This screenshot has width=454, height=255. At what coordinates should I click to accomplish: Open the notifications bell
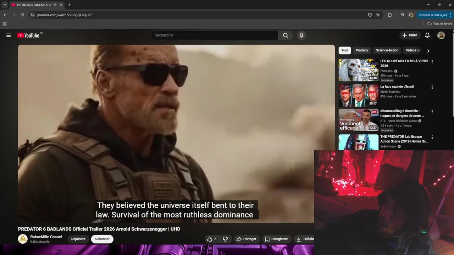coord(427,35)
